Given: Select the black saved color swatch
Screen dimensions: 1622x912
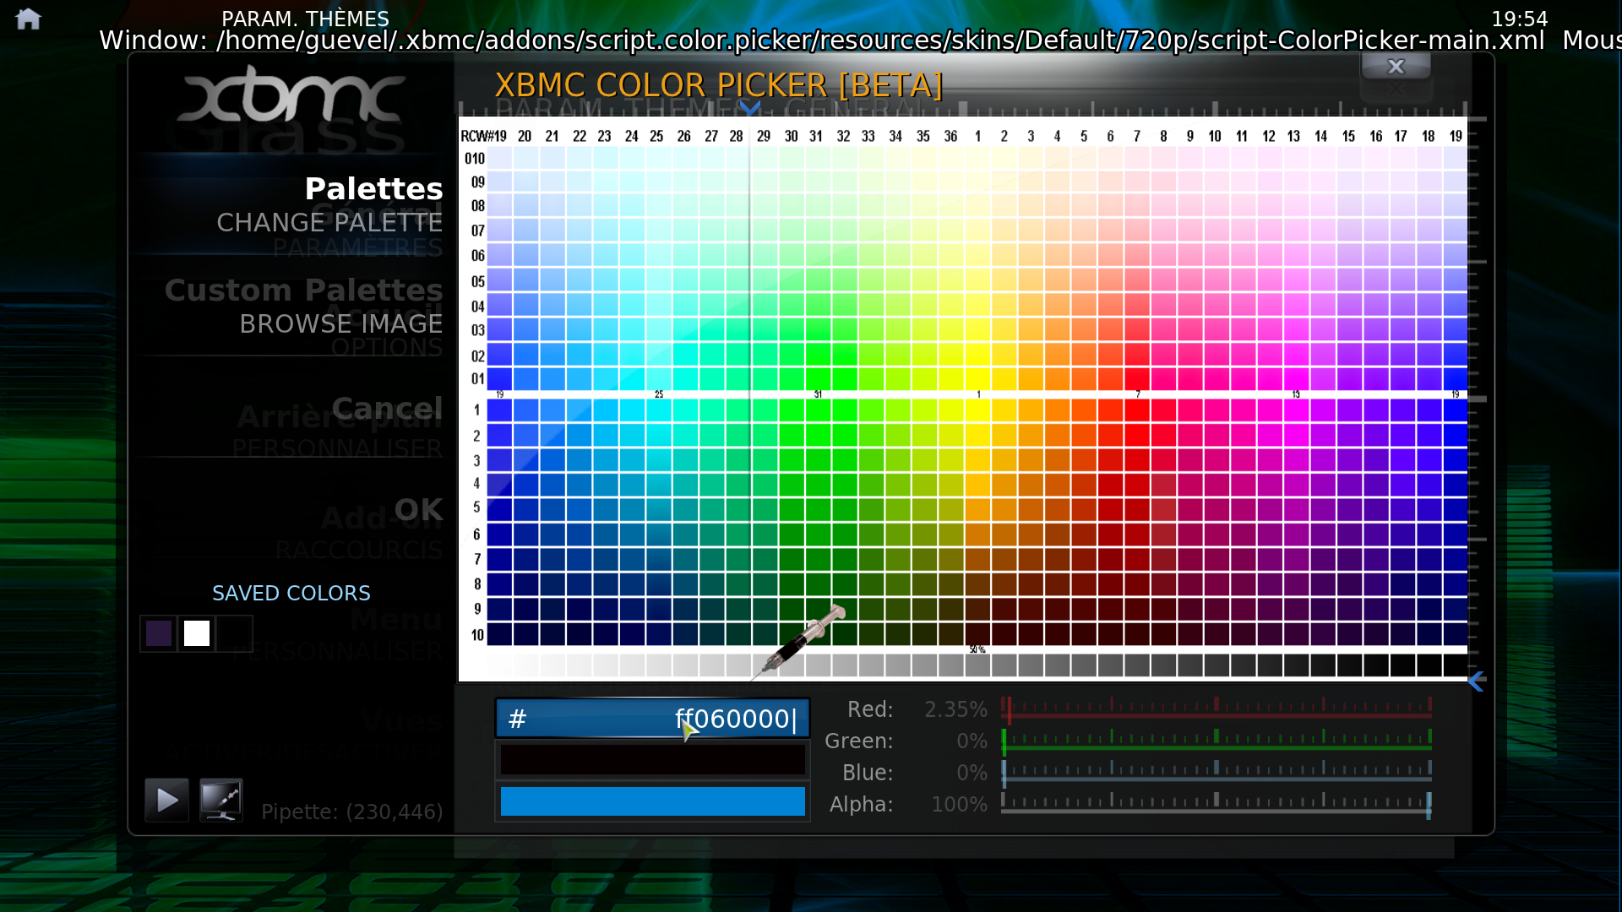Looking at the screenshot, I should point(235,633).
